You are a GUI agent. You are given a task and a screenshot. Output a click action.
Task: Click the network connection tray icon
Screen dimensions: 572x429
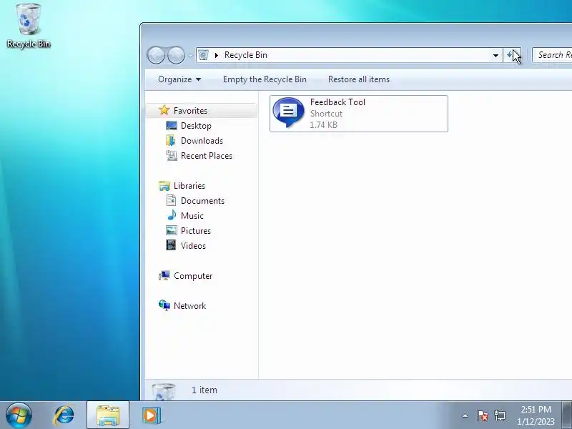pos(499,415)
